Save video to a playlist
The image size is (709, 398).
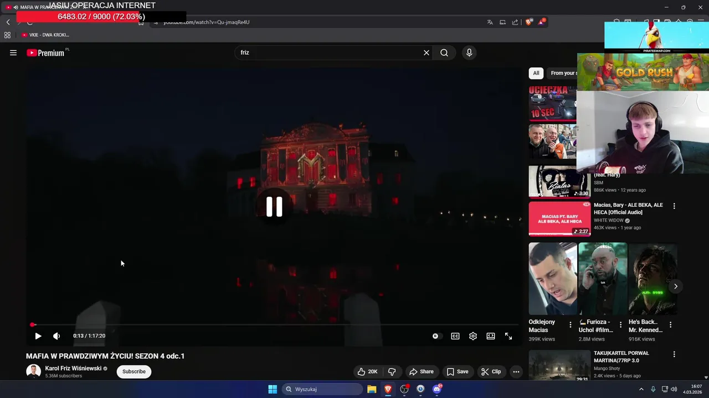pos(458,371)
